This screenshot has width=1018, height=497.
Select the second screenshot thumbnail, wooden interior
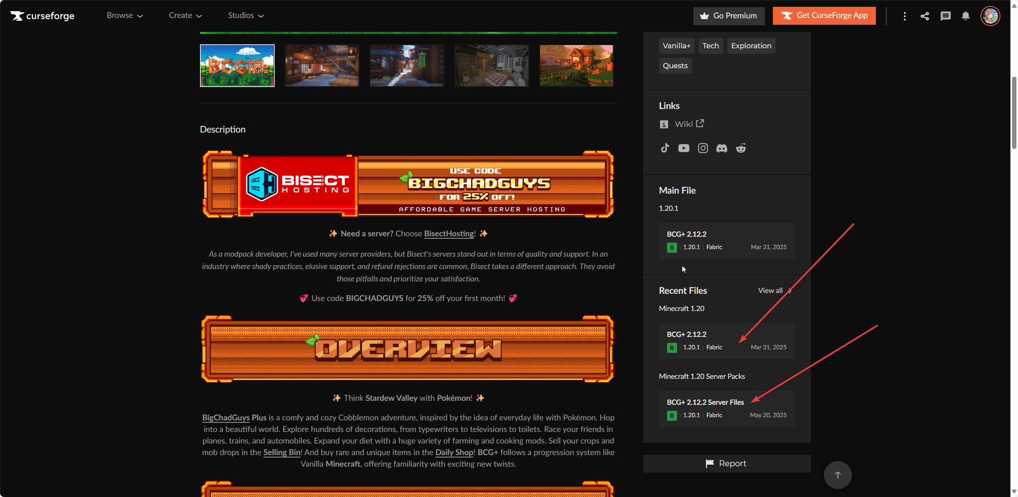point(322,65)
